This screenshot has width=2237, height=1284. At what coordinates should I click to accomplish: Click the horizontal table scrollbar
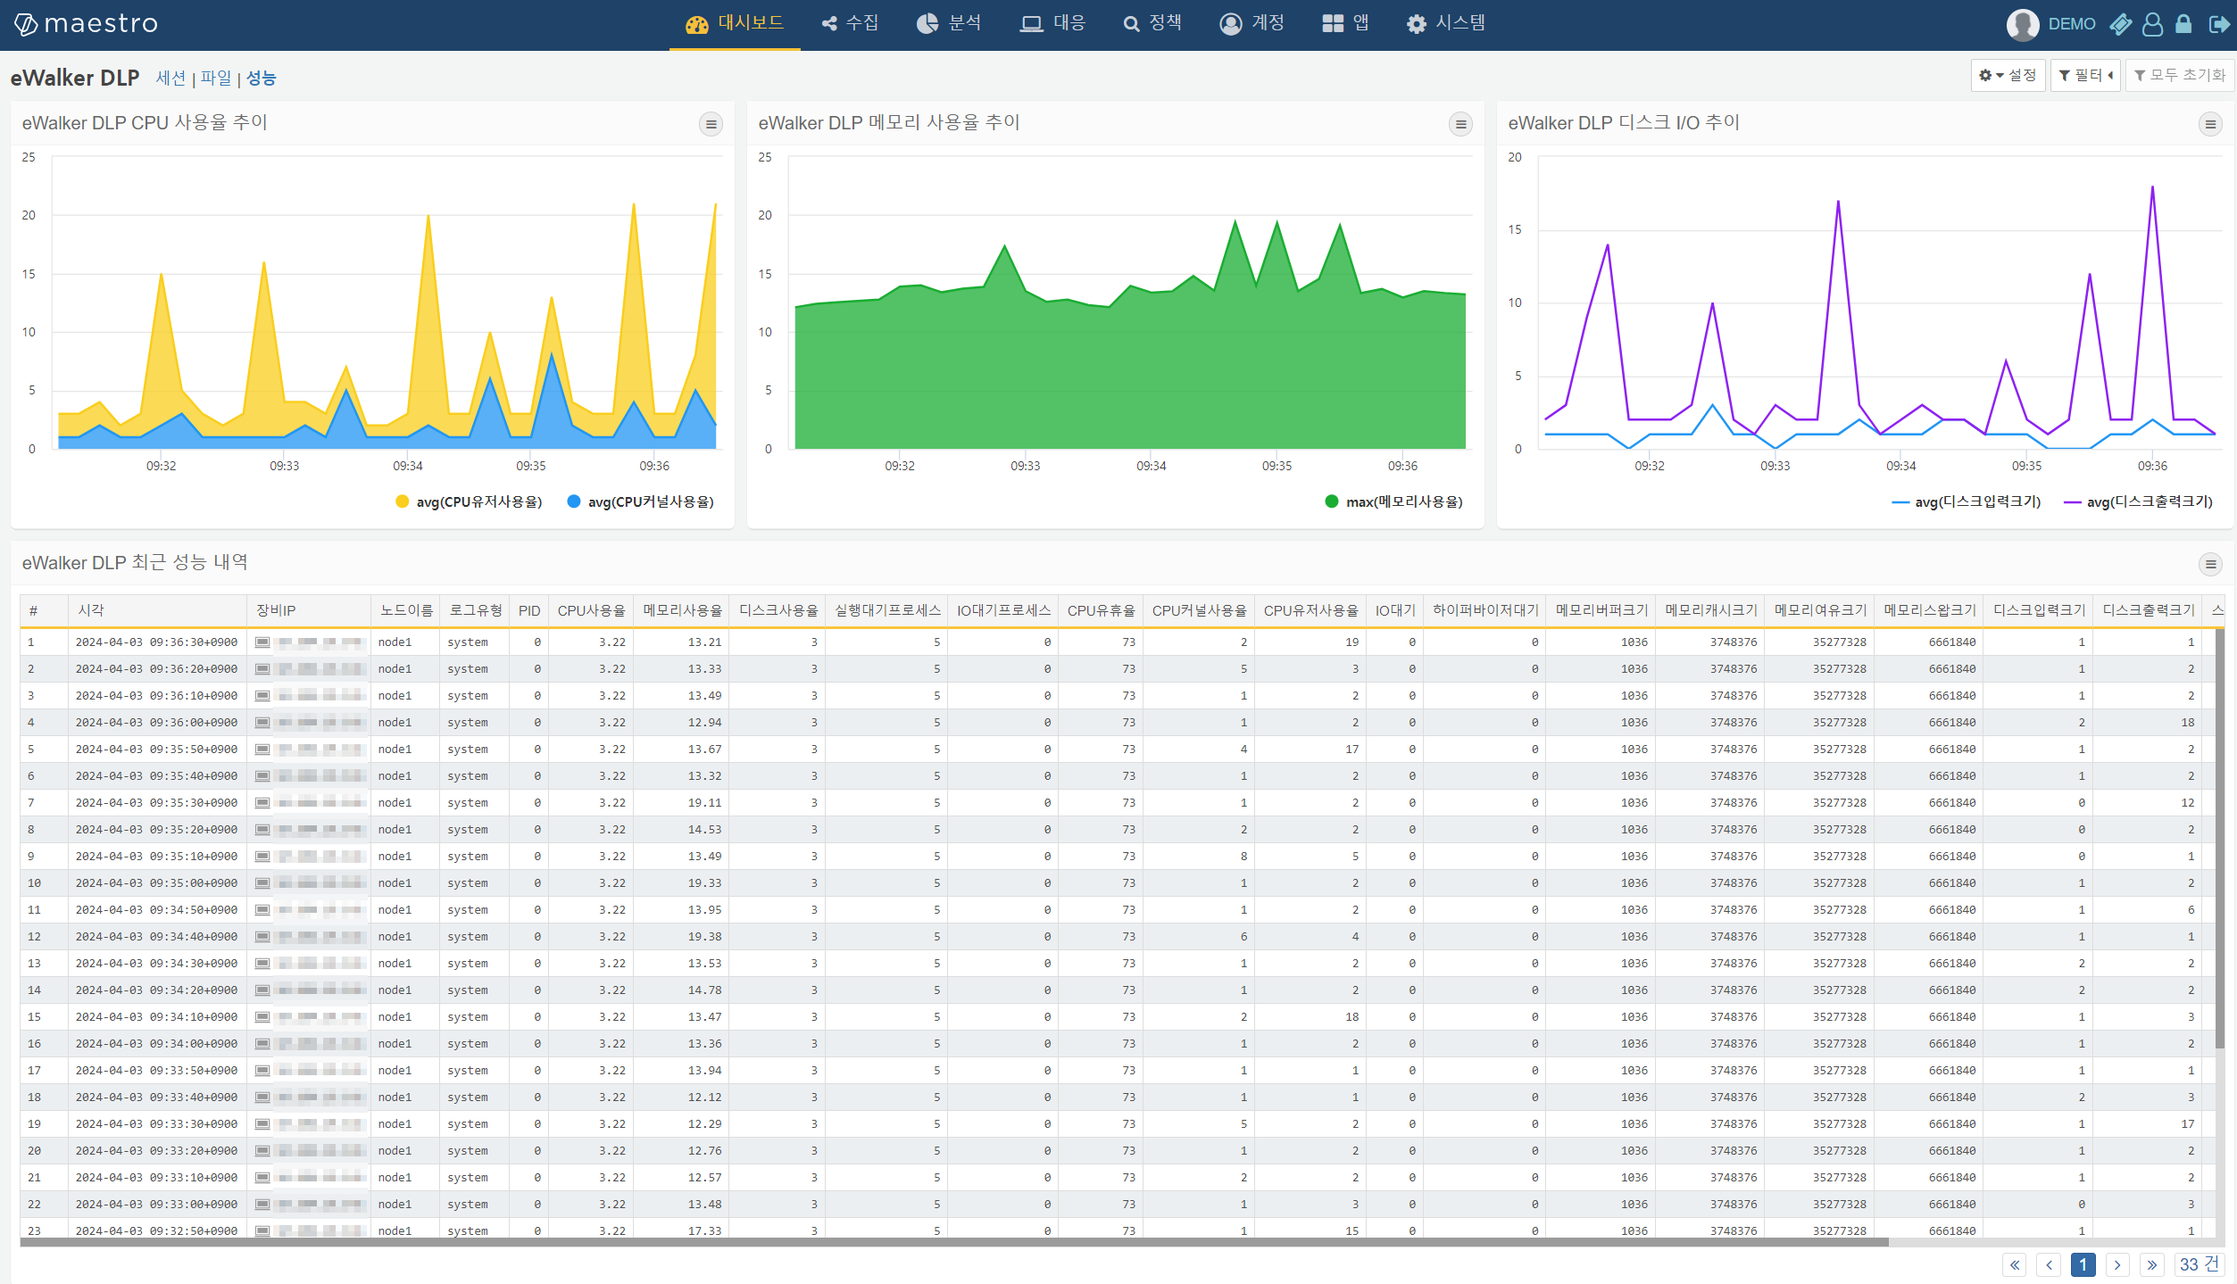coord(953,1242)
